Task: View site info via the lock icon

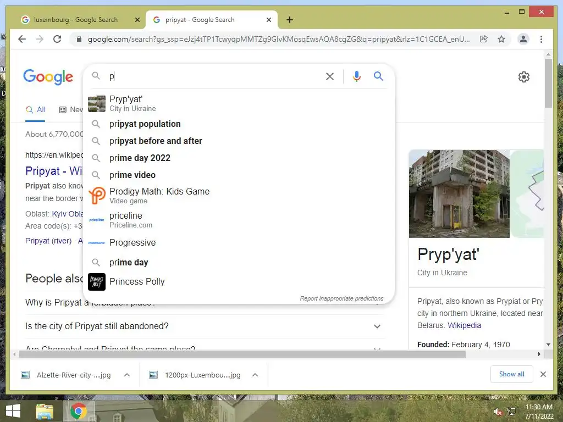Action: click(79, 39)
